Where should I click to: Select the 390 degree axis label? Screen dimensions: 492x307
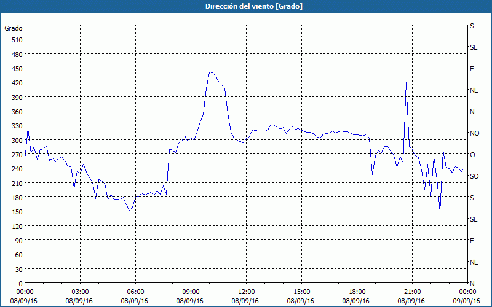(18, 98)
